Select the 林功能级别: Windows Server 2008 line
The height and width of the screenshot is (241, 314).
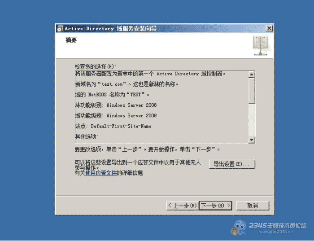(116, 105)
